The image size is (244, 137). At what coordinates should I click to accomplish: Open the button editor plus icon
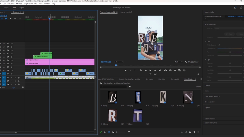pyautogui.click(x=198, y=74)
